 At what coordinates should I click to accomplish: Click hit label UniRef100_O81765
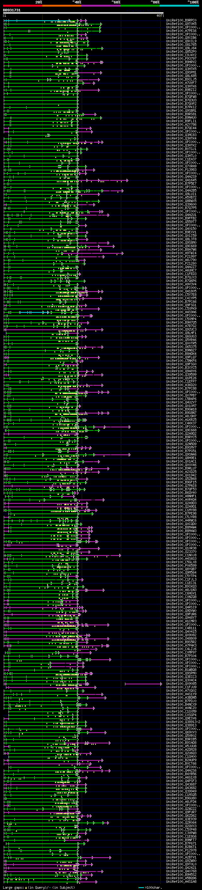point(181,45)
